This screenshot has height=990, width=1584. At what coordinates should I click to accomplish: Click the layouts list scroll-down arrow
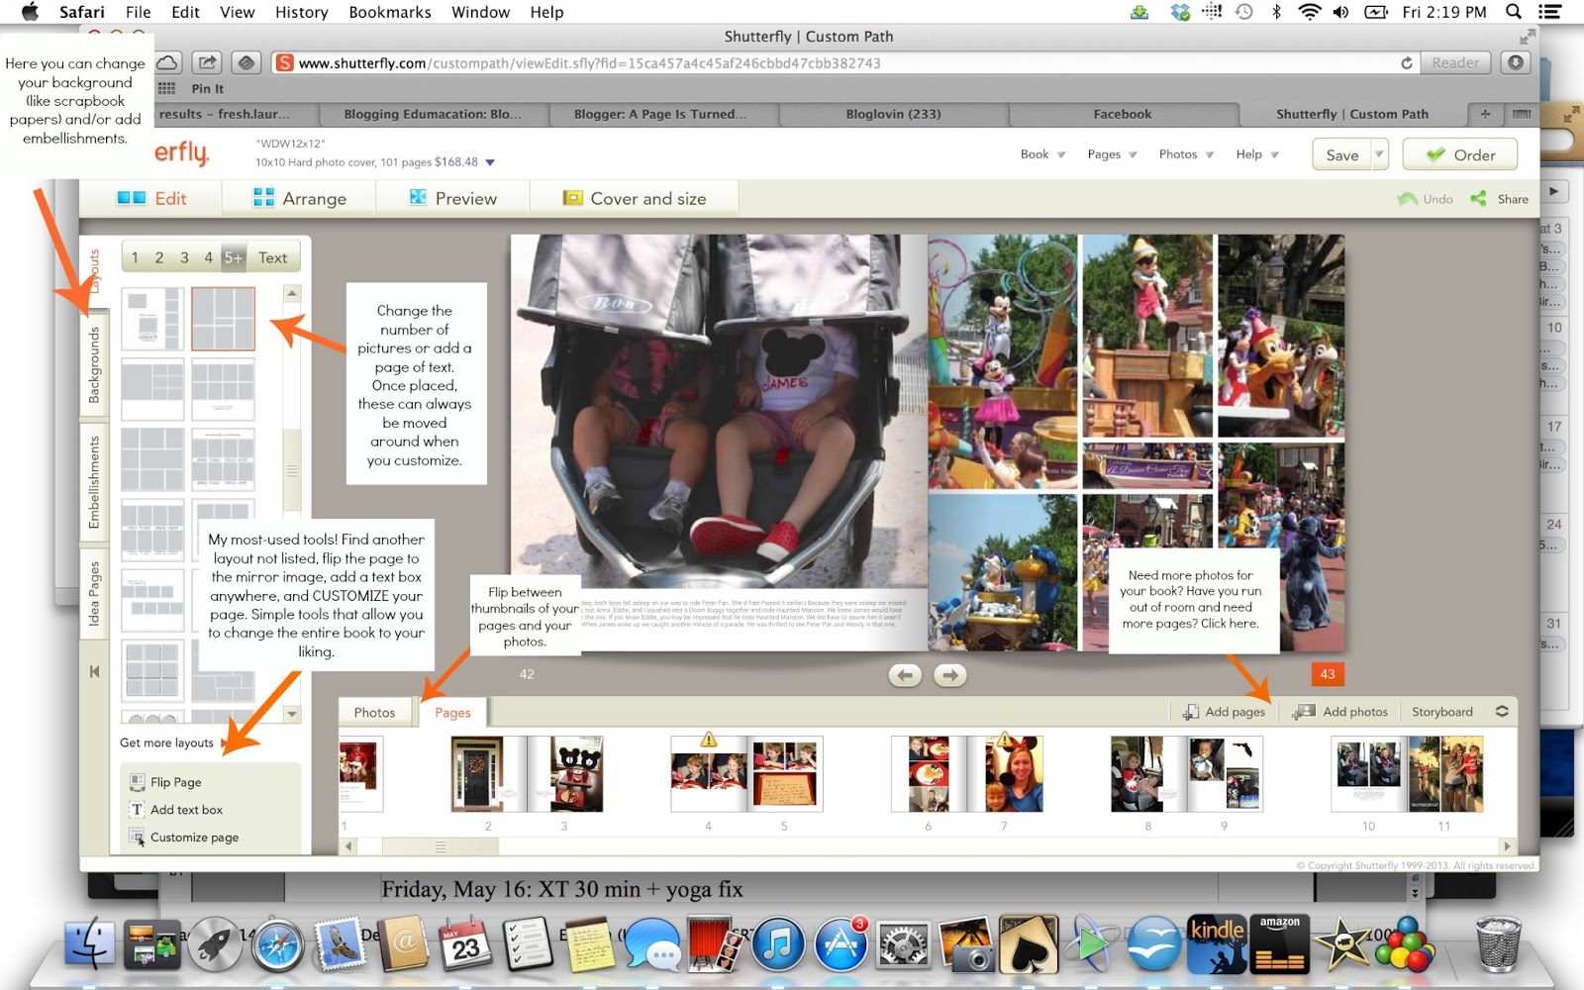click(292, 714)
